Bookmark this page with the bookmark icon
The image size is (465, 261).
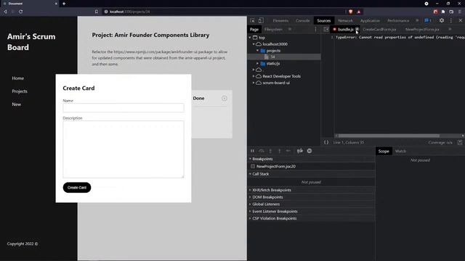point(97,12)
